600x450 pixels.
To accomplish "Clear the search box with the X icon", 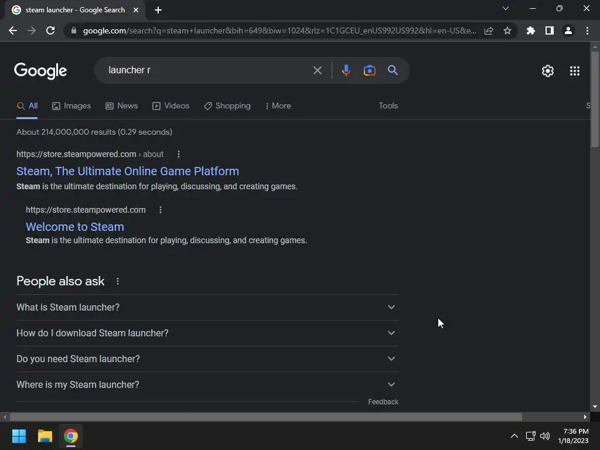I will [x=317, y=70].
